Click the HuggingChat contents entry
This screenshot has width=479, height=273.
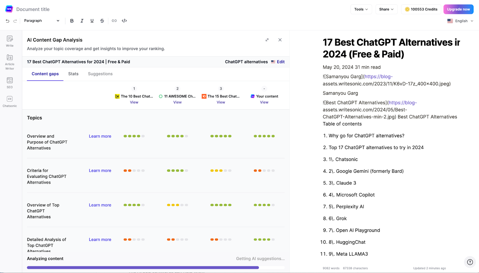tap(347, 242)
